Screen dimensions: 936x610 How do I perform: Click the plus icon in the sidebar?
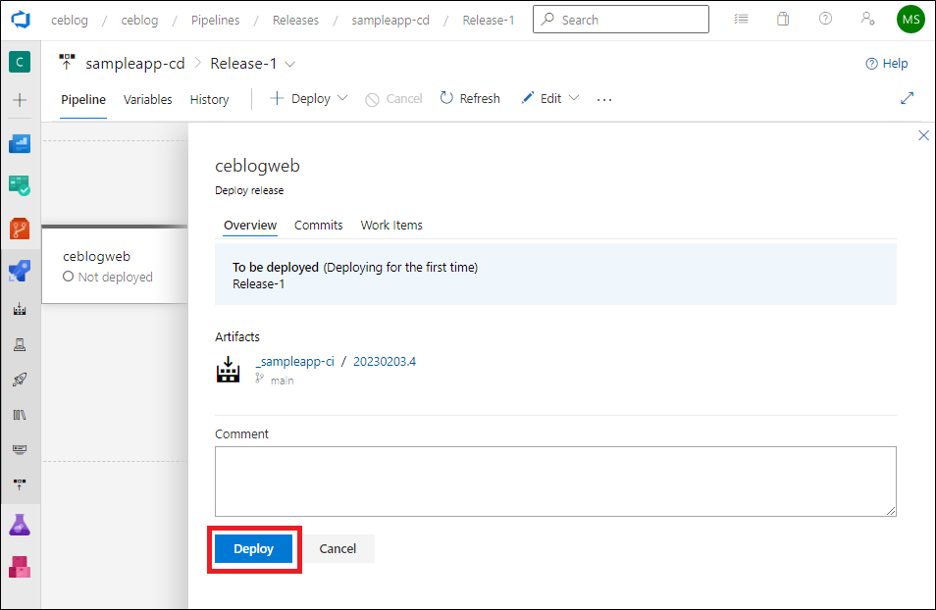coord(20,100)
